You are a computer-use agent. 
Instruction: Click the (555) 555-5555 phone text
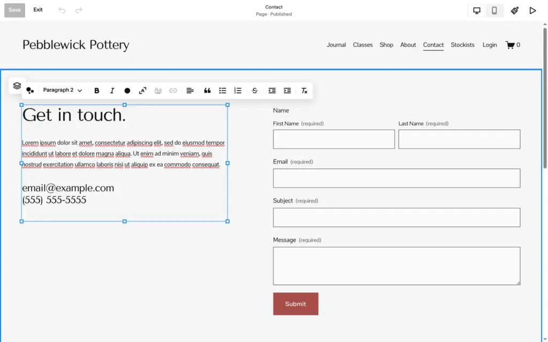pos(54,200)
